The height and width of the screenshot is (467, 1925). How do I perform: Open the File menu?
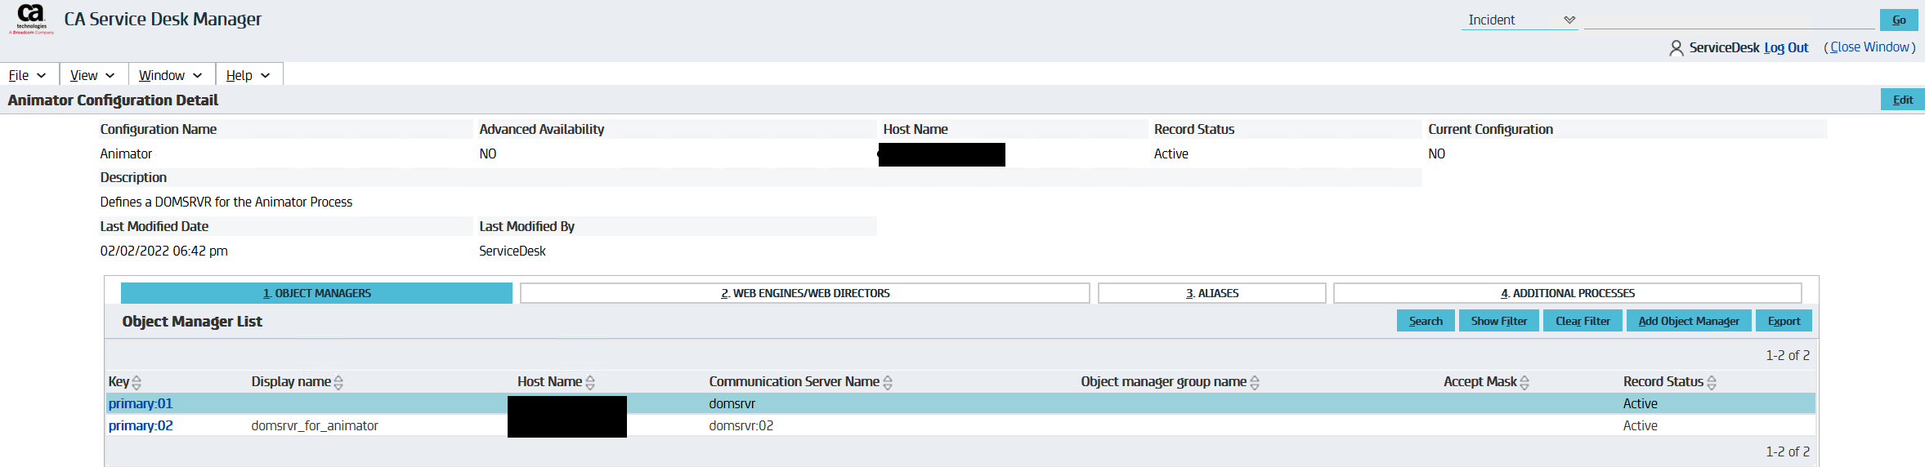coord(27,75)
